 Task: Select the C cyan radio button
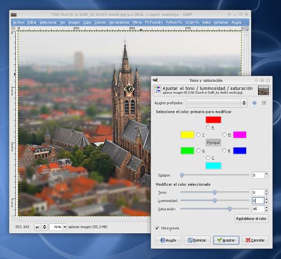(x=208, y=158)
